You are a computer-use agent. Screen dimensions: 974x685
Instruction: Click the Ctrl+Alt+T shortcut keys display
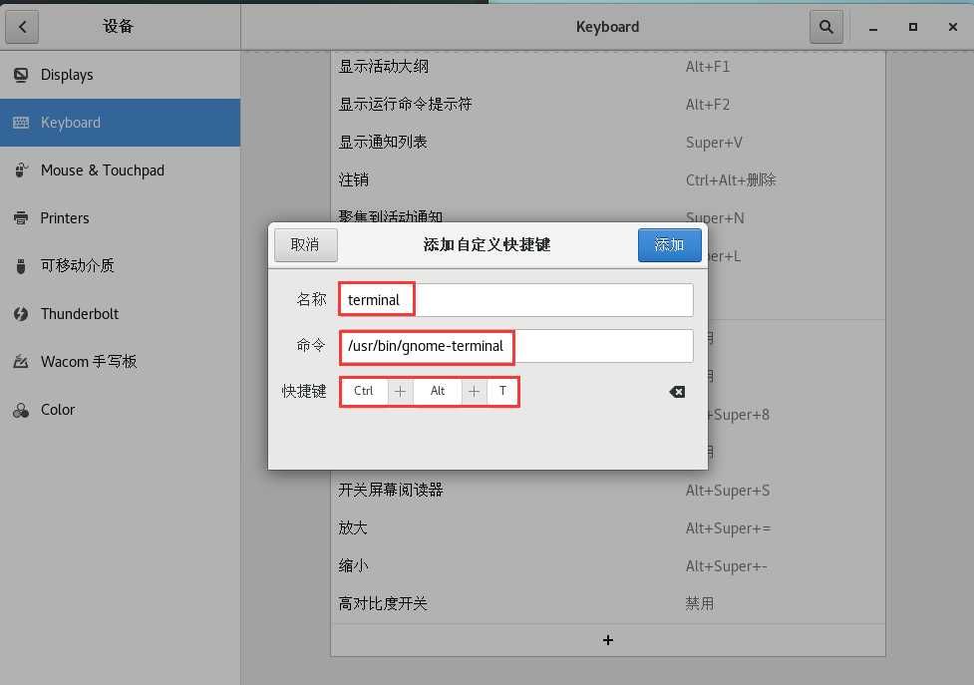430,392
